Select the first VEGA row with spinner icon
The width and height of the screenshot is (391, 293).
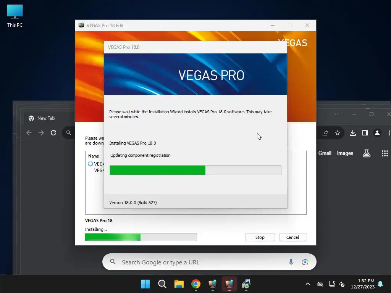pyautogui.click(x=96, y=164)
